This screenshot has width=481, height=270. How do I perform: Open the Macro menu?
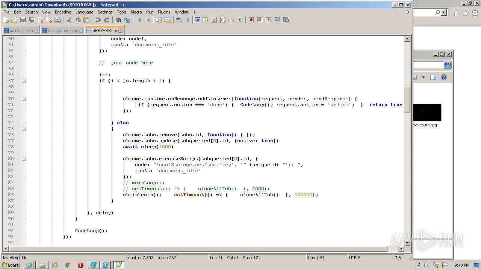(136, 12)
